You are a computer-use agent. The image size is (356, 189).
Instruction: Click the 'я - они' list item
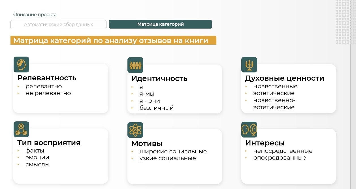pos(150,101)
